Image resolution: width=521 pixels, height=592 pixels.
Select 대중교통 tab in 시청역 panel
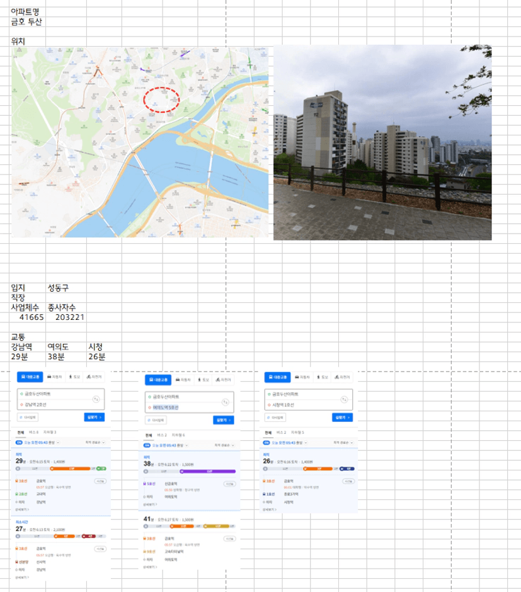tap(277, 377)
